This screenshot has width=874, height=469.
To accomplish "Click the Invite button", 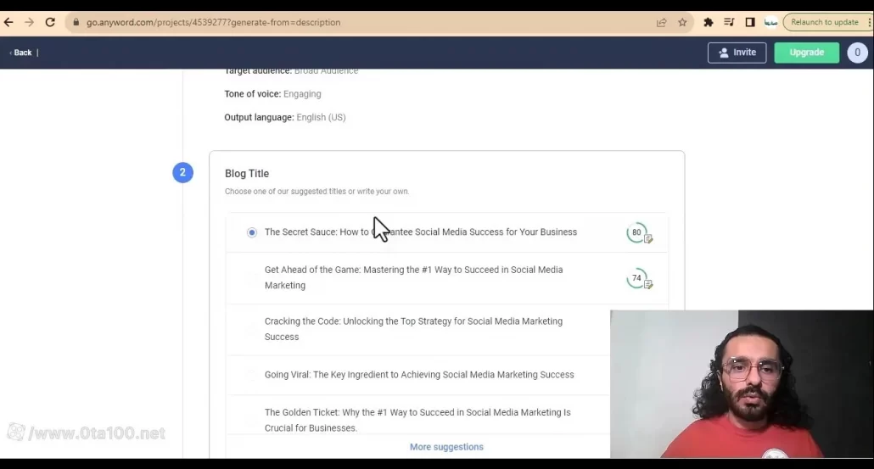I will click(737, 53).
